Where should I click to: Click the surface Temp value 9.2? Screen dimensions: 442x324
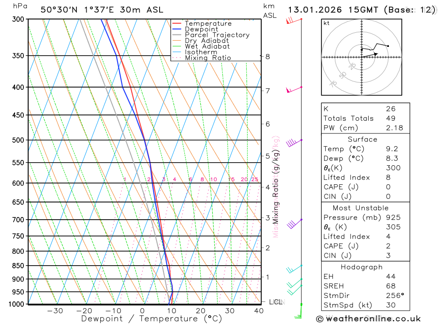coord(392,149)
